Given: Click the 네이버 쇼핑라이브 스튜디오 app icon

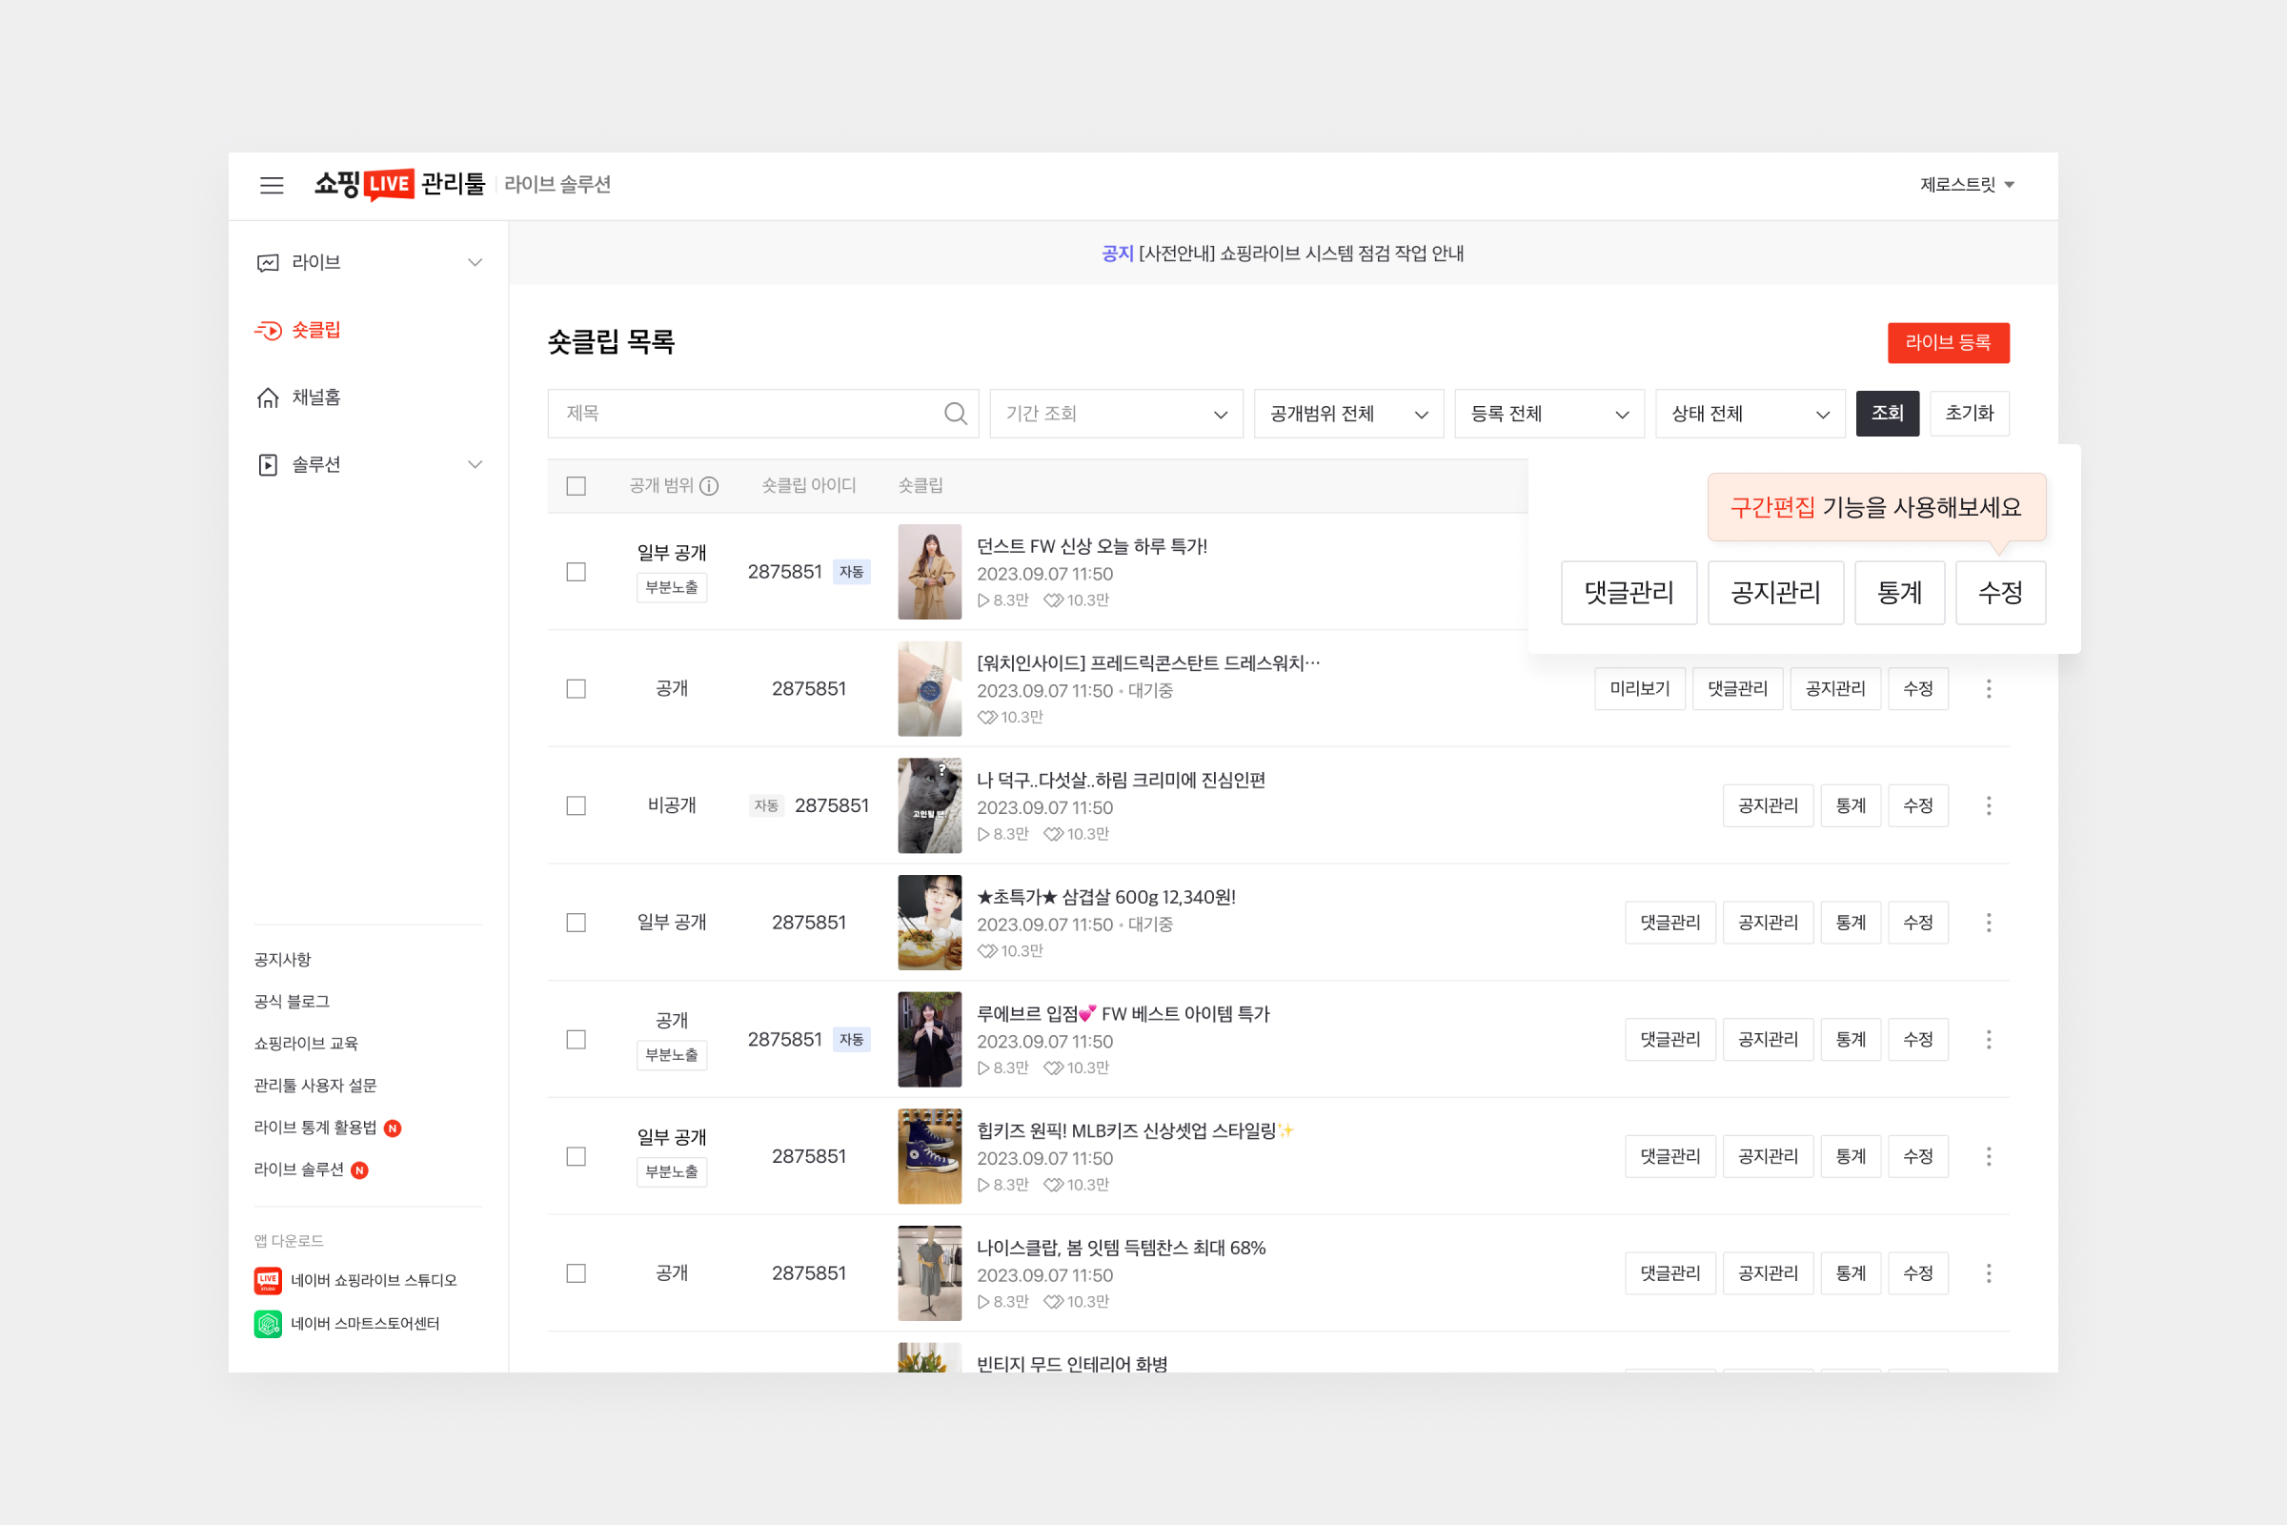Looking at the screenshot, I should 268,1280.
